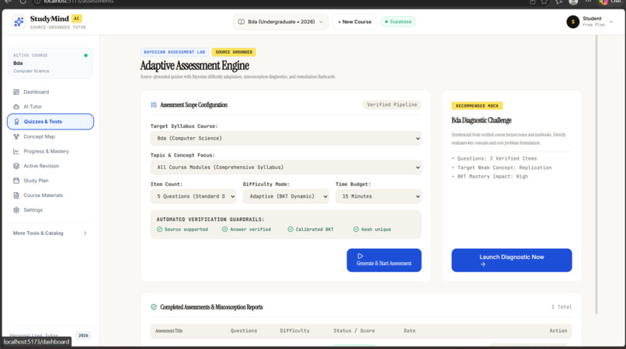Click the Answer verified checkmark icon
The width and height of the screenshot is (626, 349).
click(224, 230)
